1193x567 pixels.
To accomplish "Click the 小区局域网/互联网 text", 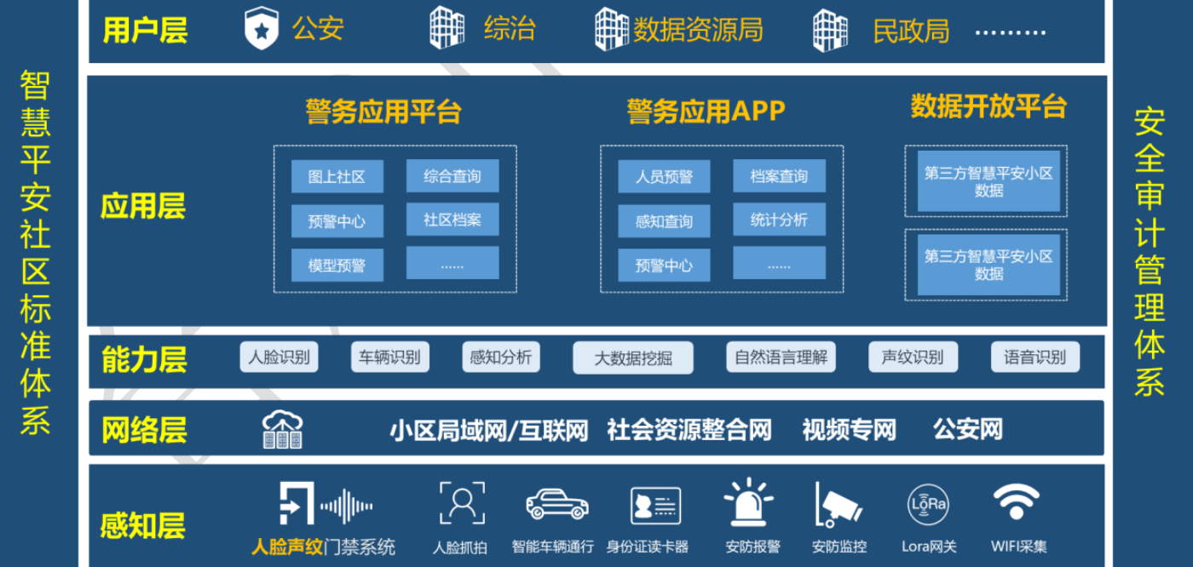I will (489, 430).
